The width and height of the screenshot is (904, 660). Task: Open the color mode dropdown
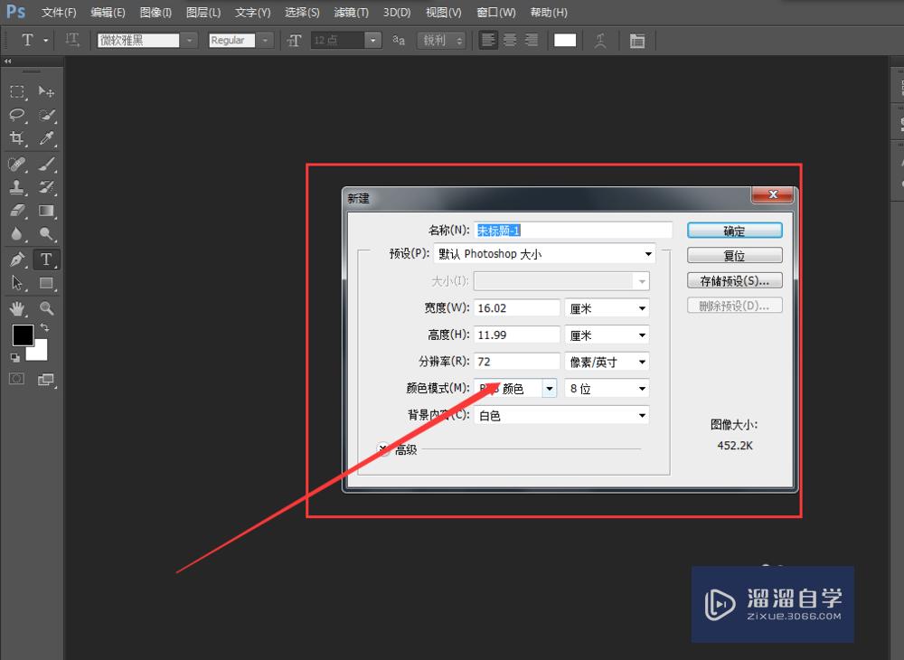tap(515, 388)
